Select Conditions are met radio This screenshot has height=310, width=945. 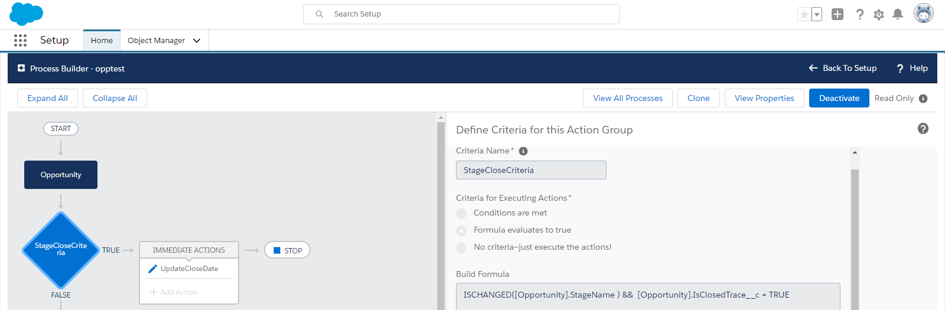coord(461,213)
